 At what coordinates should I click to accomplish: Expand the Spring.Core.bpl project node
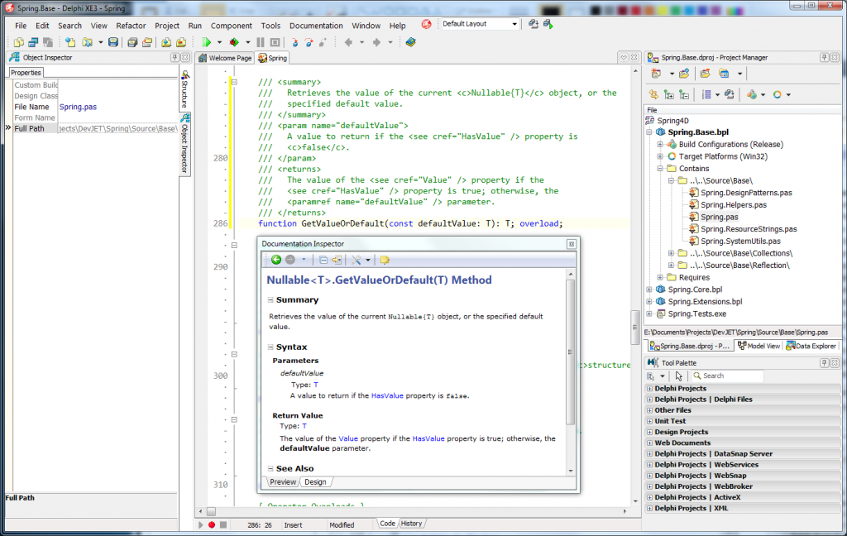[x=648, y=289]
